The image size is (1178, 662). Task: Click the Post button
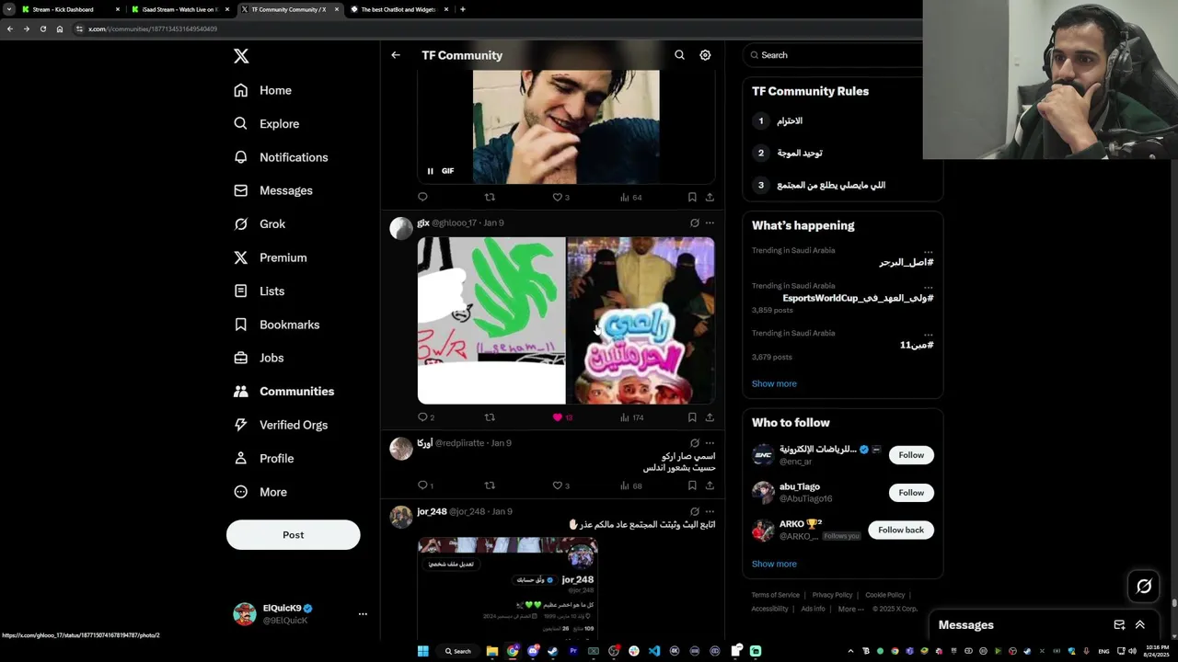(x=293, y=535)
